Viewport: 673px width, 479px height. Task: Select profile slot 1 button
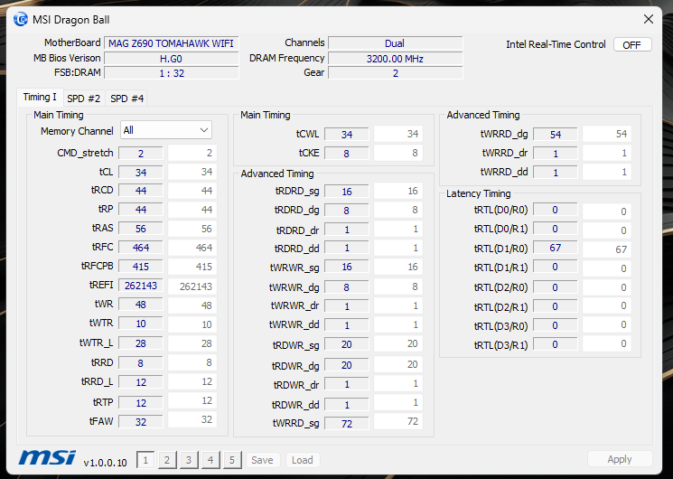pyautogui.click(x=145, y=460)
